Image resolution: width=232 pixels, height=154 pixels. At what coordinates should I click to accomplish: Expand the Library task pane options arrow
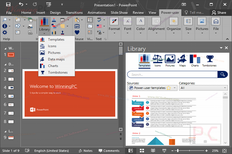(x=221, y=48)
